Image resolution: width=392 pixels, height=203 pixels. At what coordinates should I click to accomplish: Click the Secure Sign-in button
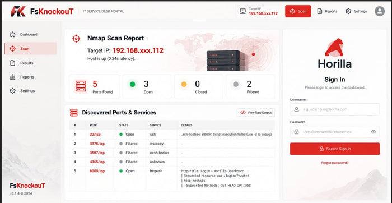point(335,149)
